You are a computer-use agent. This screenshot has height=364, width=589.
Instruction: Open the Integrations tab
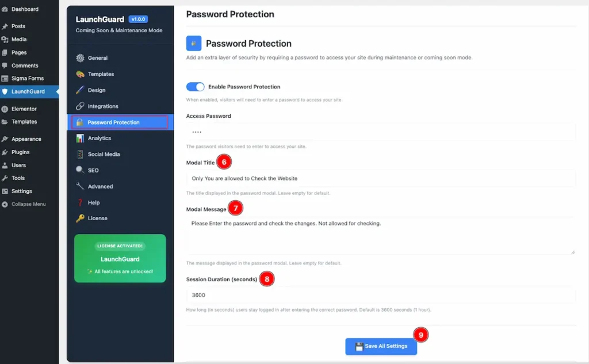pos(120,106)
